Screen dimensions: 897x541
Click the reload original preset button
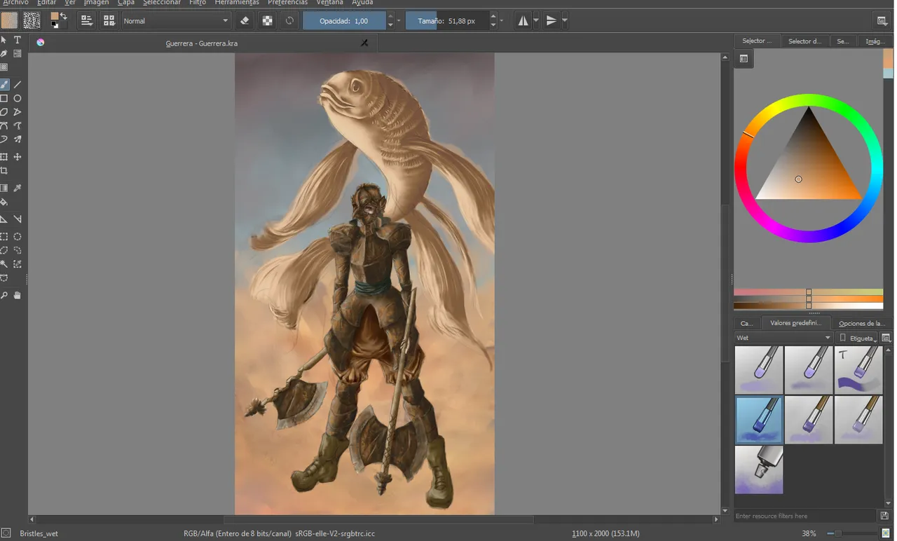pyautogui.click(x=289, y=21)
